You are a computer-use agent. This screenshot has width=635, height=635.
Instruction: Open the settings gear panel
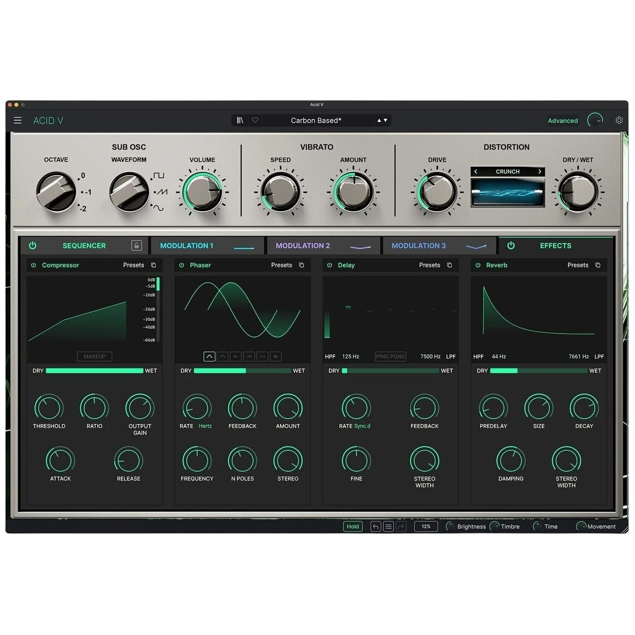[x=619, y=121]
